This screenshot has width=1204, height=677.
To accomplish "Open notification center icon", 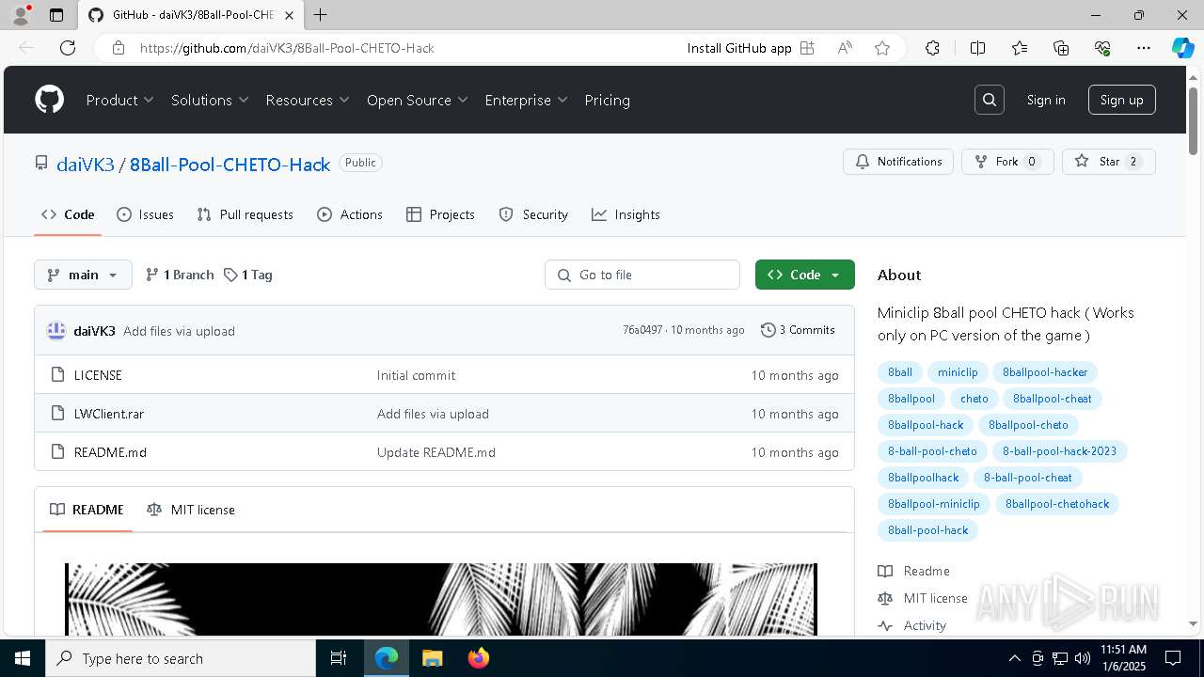I will coord(1173,658).
